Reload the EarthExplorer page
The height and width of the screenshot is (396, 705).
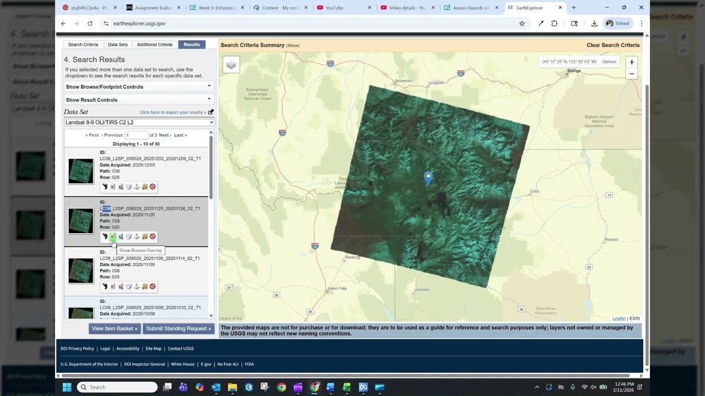[x=90, y=23]
